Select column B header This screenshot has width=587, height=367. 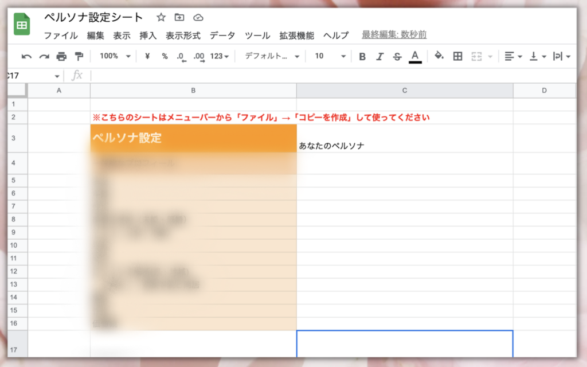tap(193, 91)
